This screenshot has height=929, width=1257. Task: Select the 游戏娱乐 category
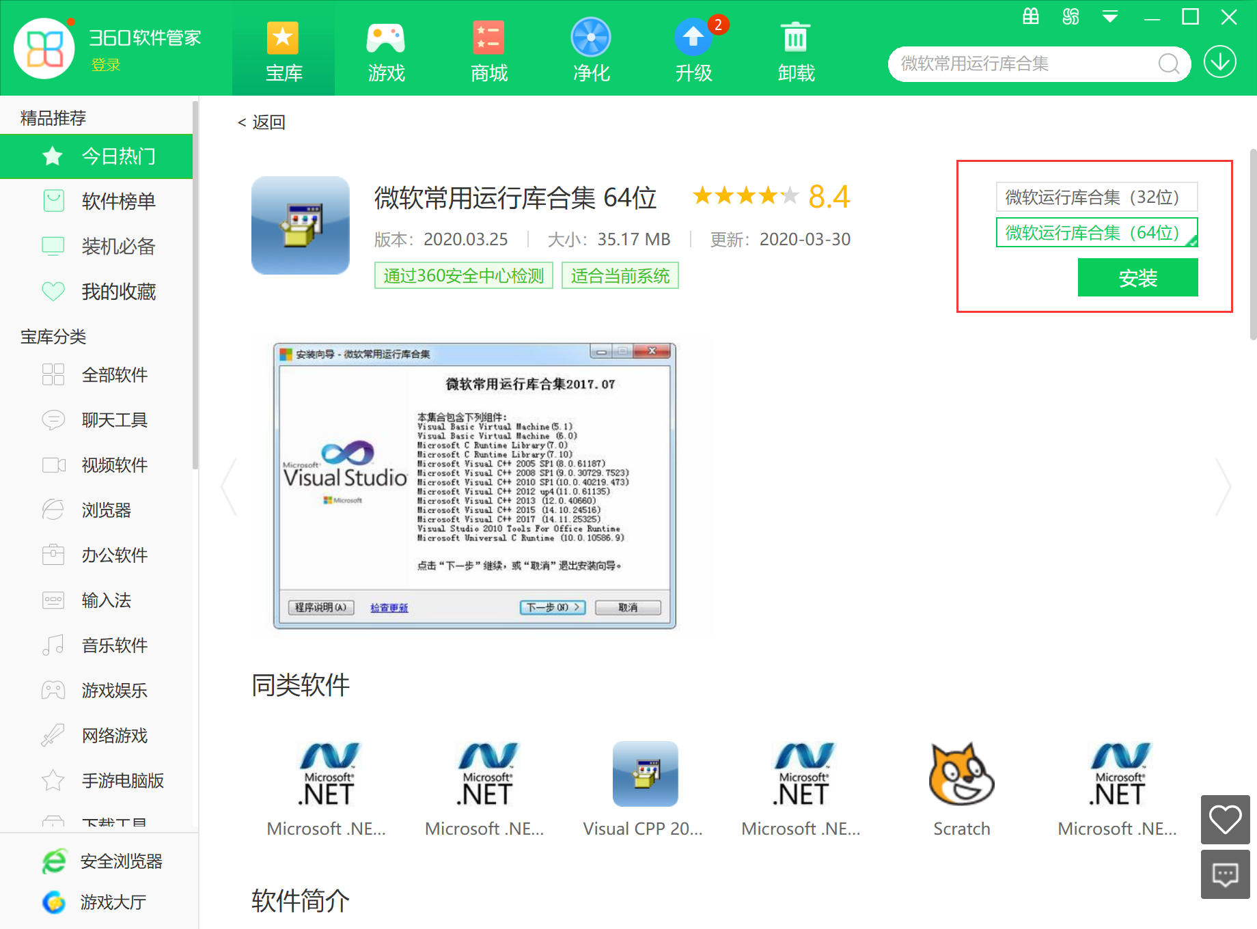[96, 690]
